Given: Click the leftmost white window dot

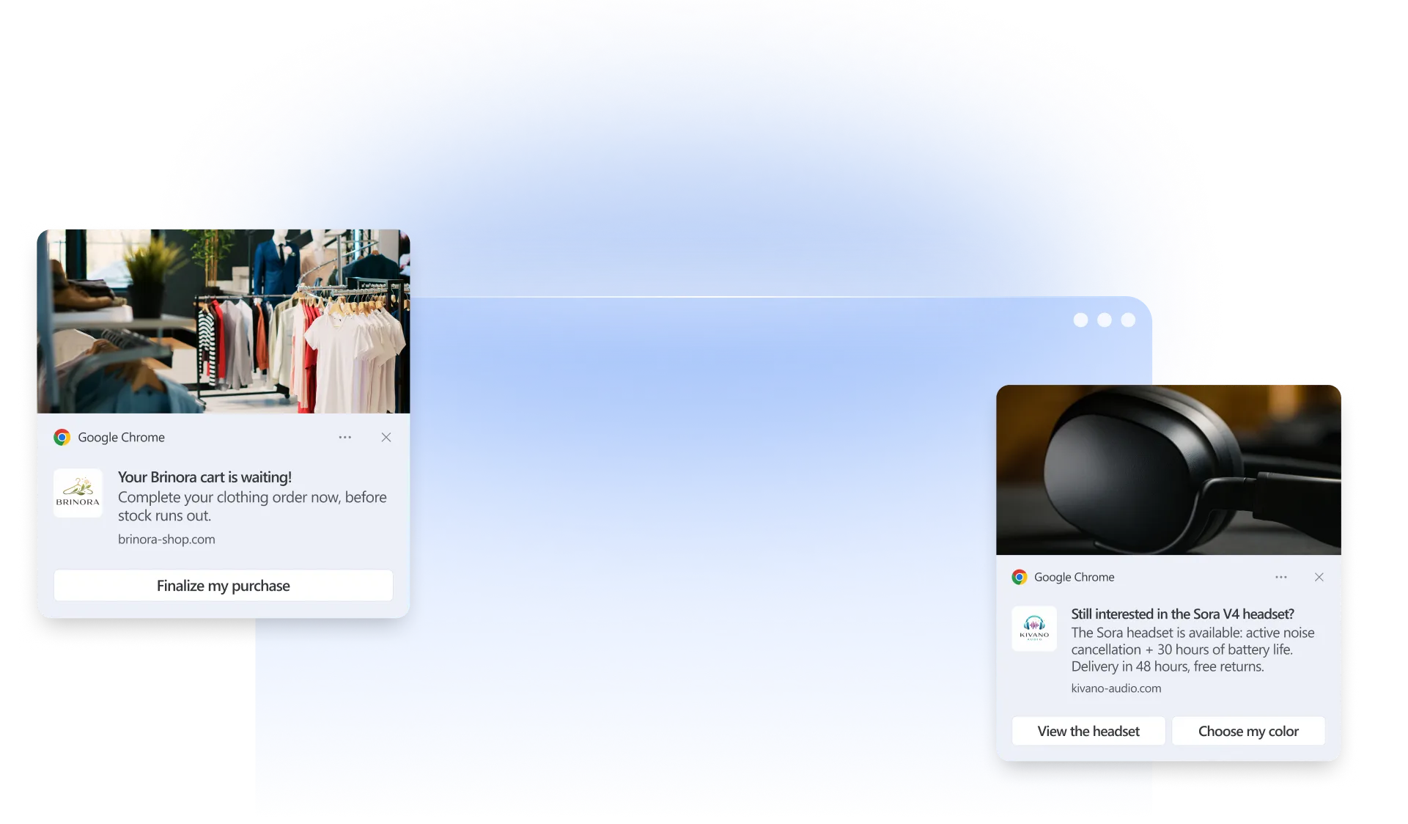Looking at the screenshot, I should coord(1080,320).
